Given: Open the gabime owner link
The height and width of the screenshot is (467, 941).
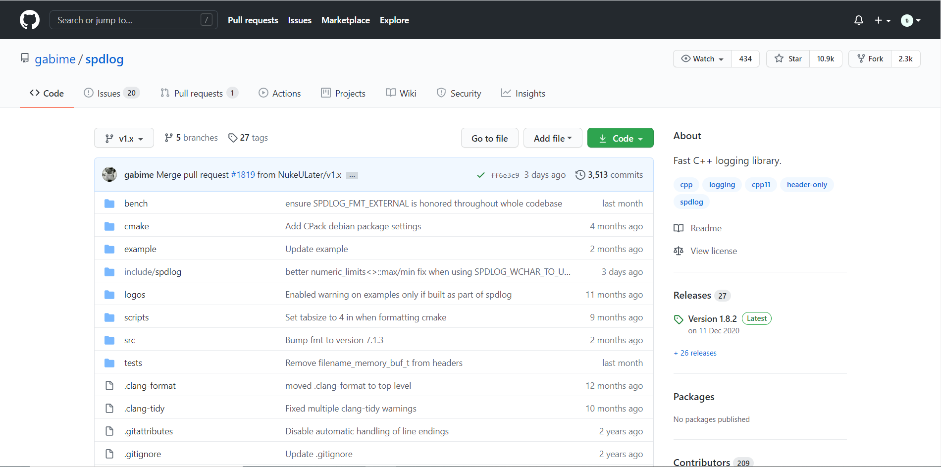Looking at the screenshot, I should (x=55, y=59).
